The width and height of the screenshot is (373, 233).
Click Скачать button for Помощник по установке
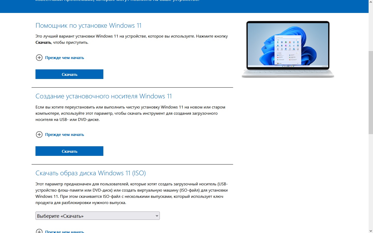tap(69, 74)
